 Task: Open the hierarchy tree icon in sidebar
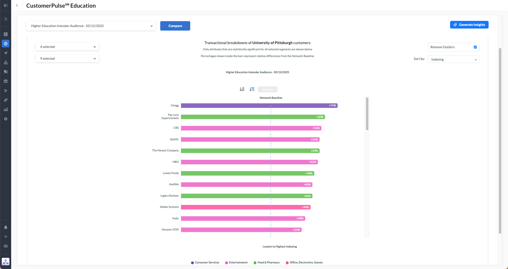coord(6,63)
